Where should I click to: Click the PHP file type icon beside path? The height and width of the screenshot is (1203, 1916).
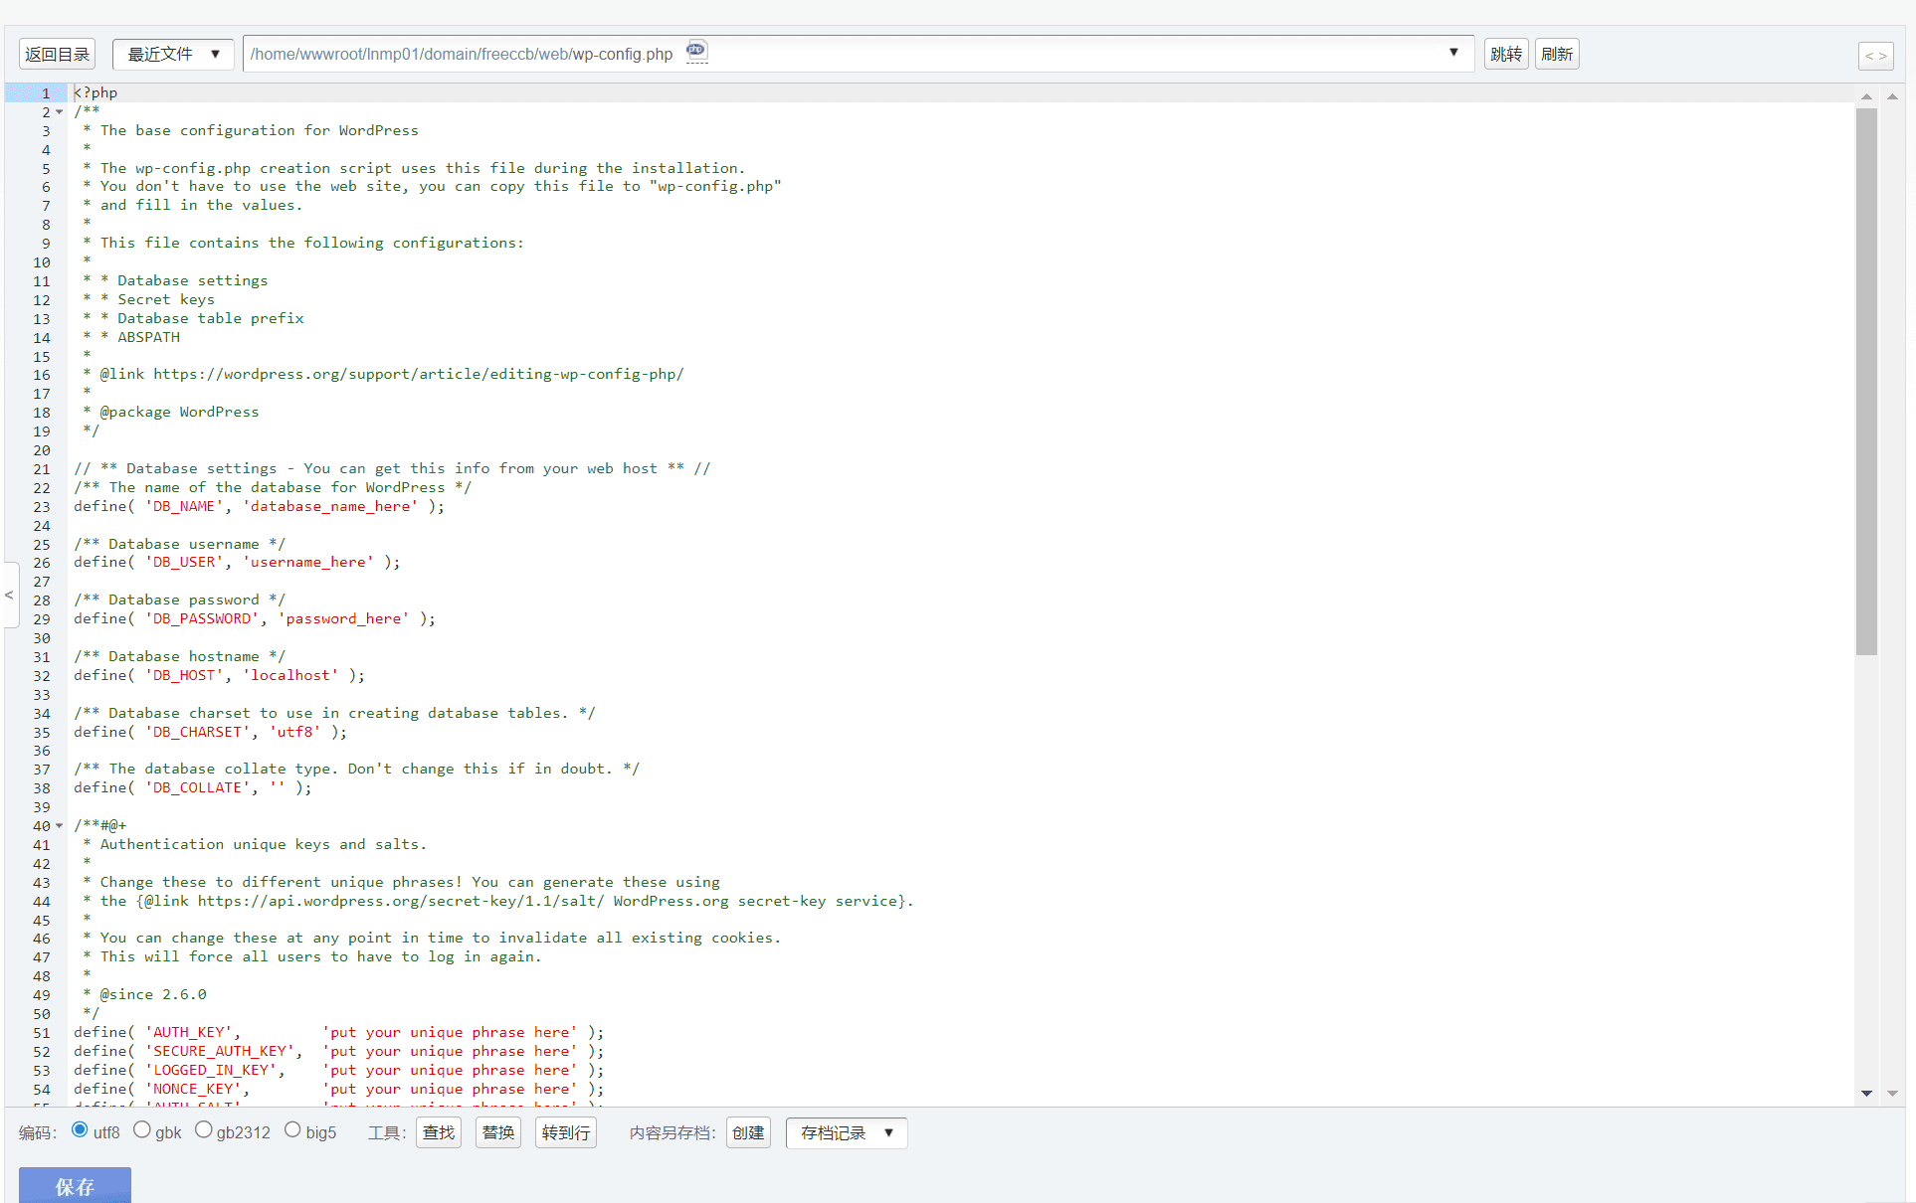(x=696, y=51)
